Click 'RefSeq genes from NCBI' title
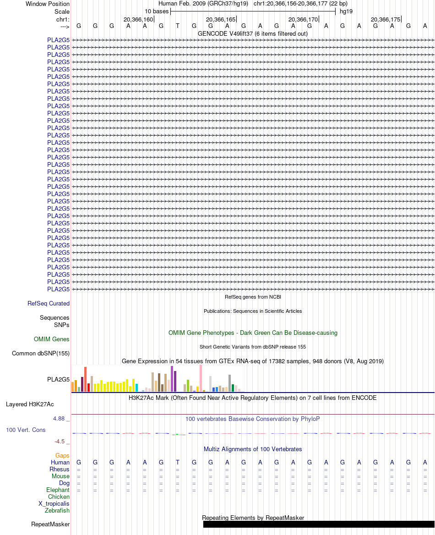The image size is (435, 535). (253, 297)
